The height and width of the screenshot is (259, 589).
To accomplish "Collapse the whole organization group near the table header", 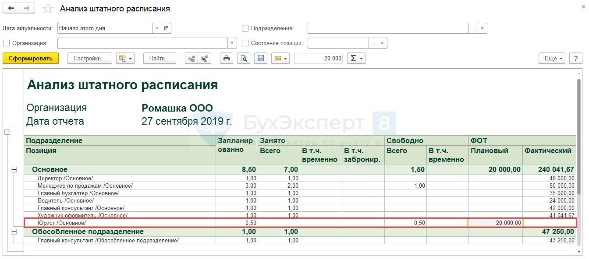I will 7,132.
